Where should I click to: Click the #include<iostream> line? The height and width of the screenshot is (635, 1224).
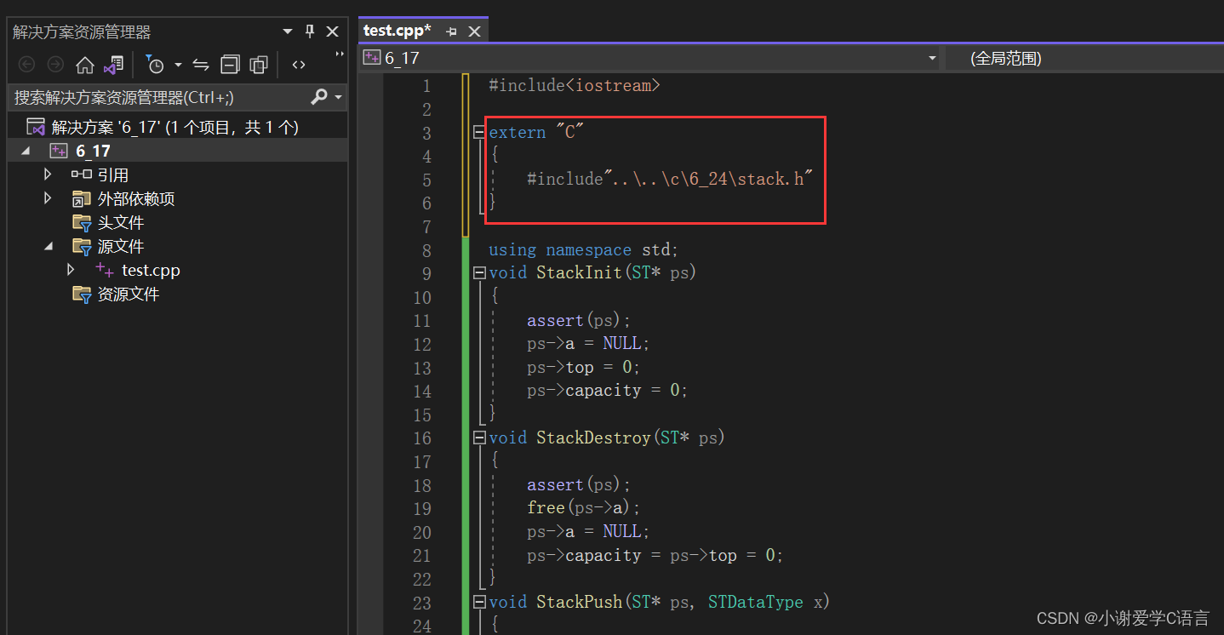click(x=575, y=85)
